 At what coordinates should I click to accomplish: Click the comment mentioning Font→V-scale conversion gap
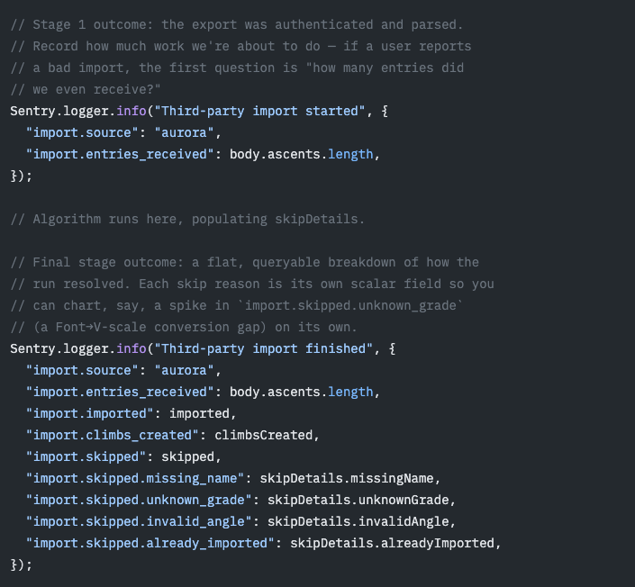[184, 327]
